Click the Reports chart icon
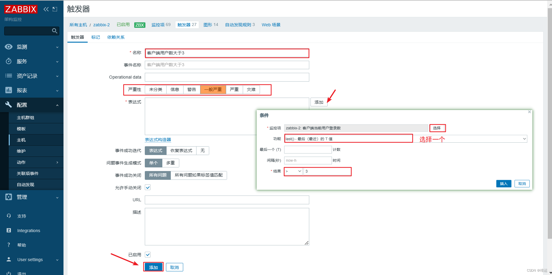Screen dimensions: 552x275 tap(9, 90)
